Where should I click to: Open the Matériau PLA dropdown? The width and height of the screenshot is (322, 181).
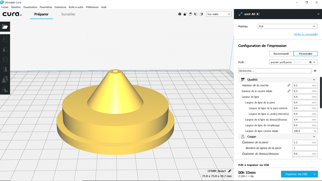click(288, 26)
